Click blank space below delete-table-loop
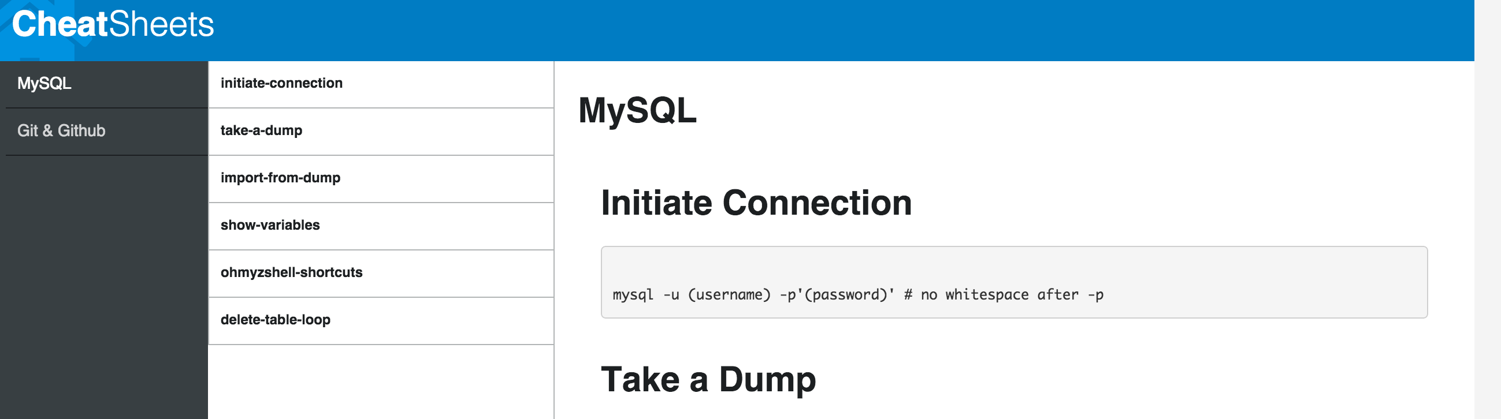This screenshot has width=1501, height=419. [x=381, y=381]
